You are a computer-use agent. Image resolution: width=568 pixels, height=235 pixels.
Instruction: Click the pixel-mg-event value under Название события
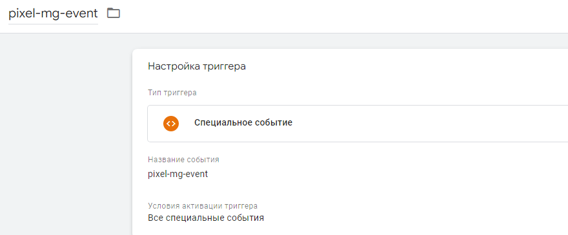(x=178, y=174)
